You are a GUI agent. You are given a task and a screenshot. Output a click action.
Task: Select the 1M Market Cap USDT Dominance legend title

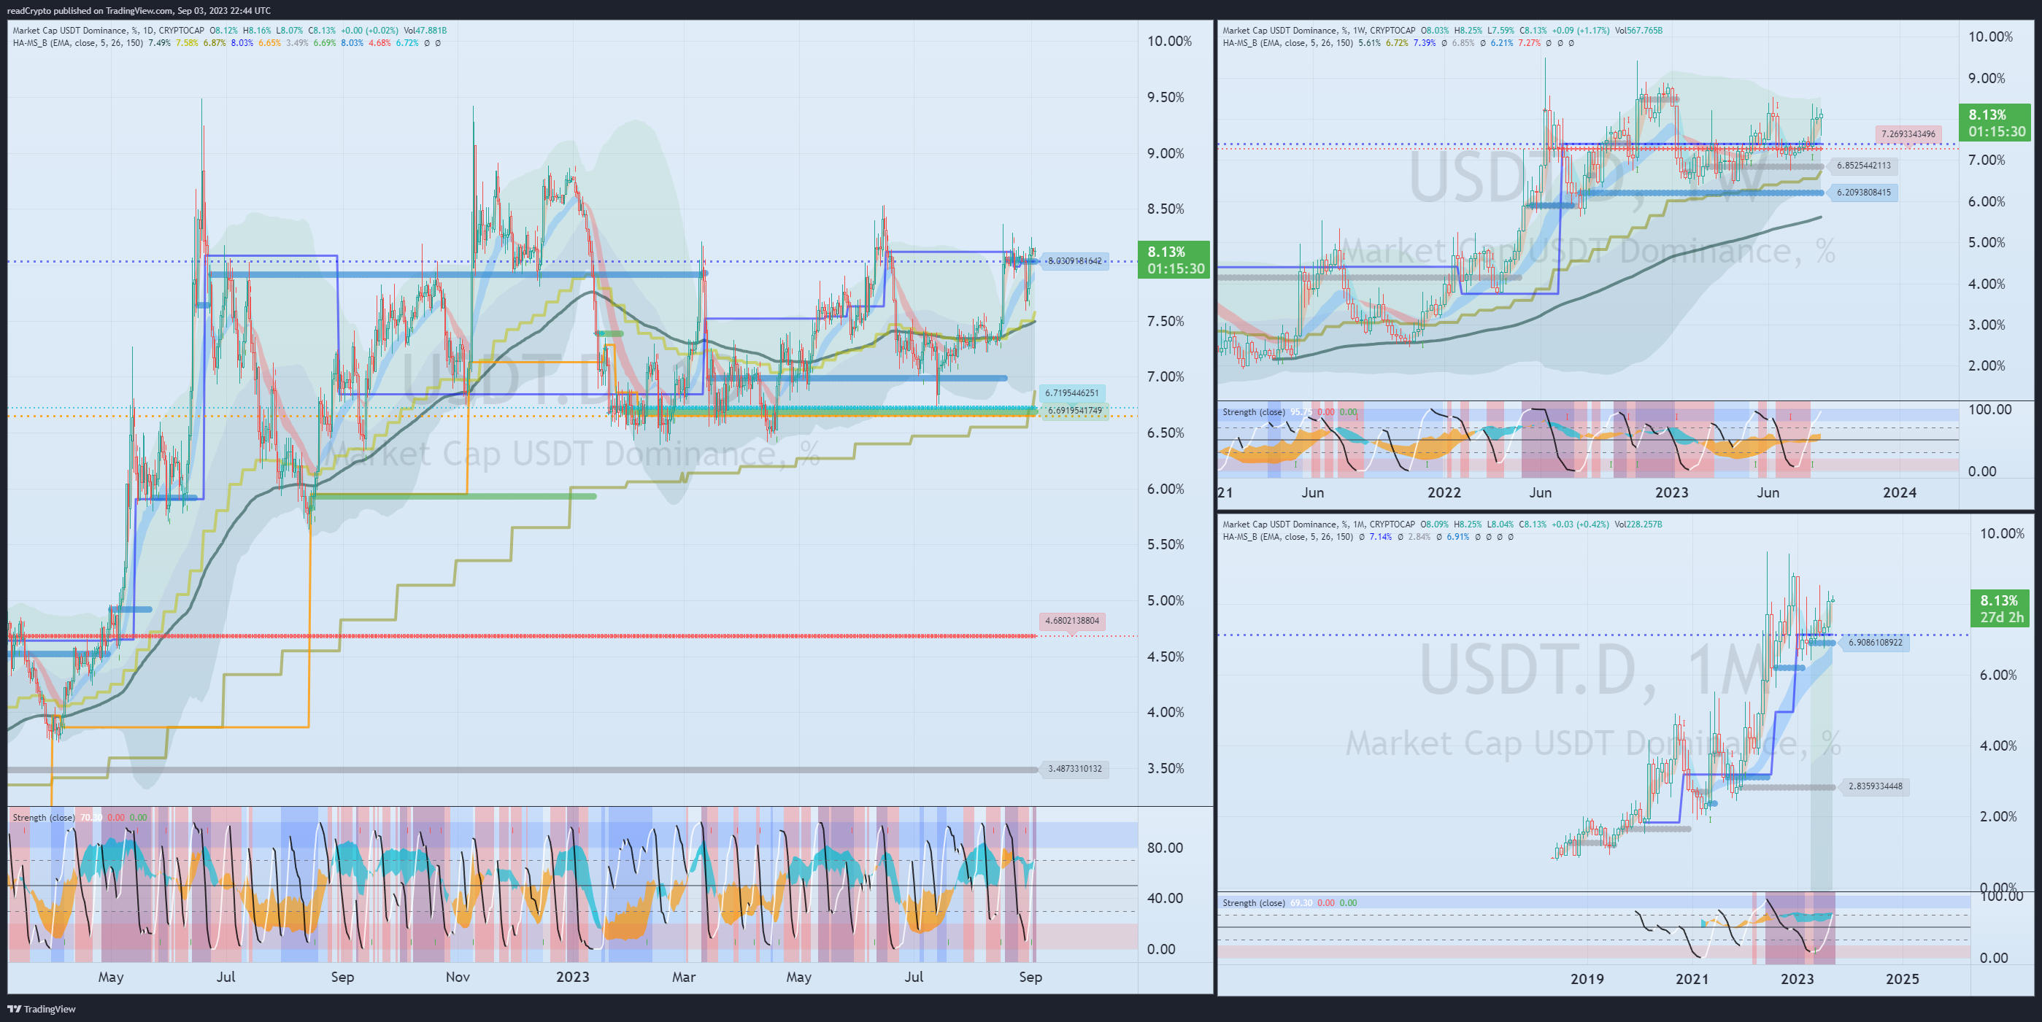(1319, 524)
